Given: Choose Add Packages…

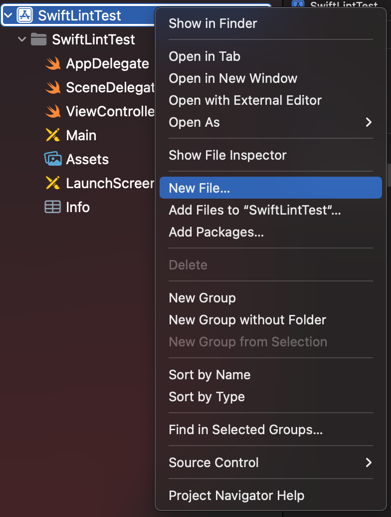Looking at the screenshot, I should [270, 232].
